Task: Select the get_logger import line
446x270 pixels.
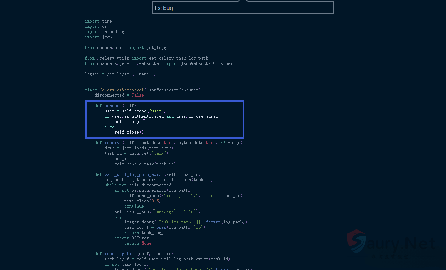Action: 128,47
